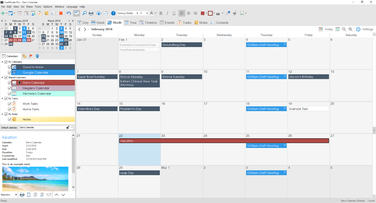Click the location pin tab icon
376x203 pixels.
click(37, 56)
